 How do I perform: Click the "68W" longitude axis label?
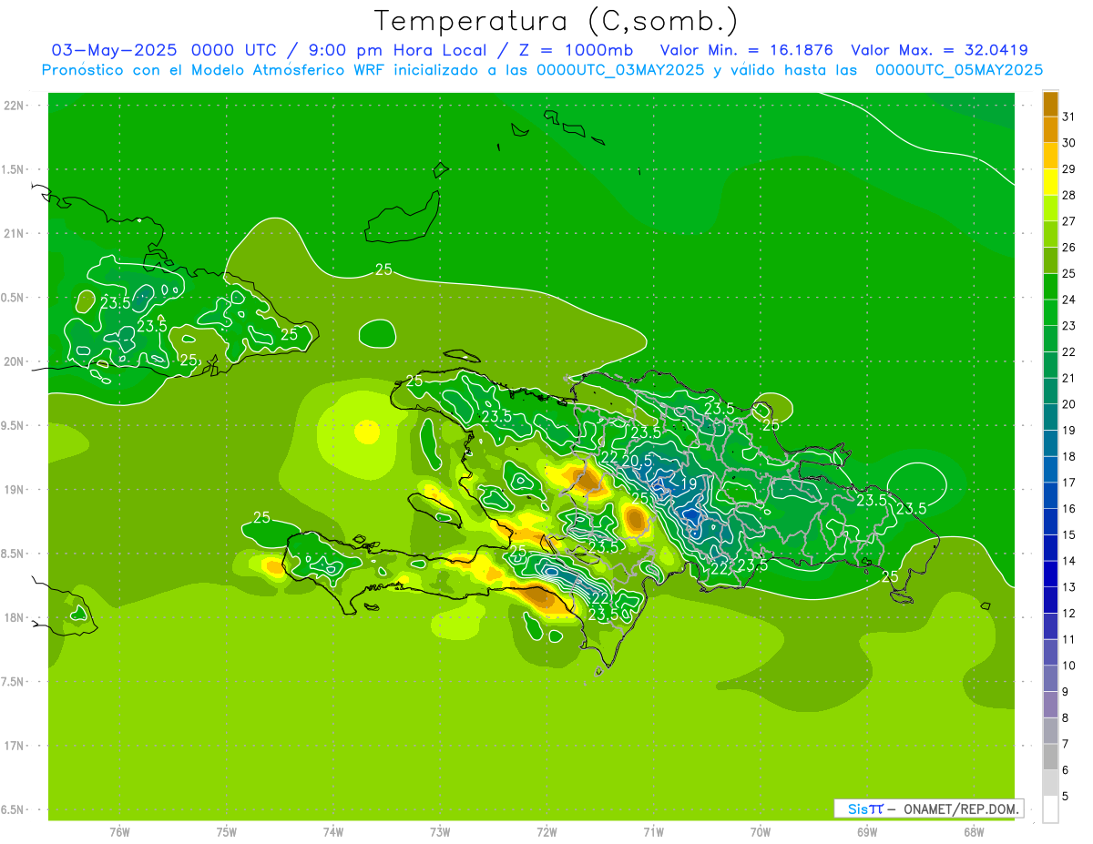pos(973,831)
